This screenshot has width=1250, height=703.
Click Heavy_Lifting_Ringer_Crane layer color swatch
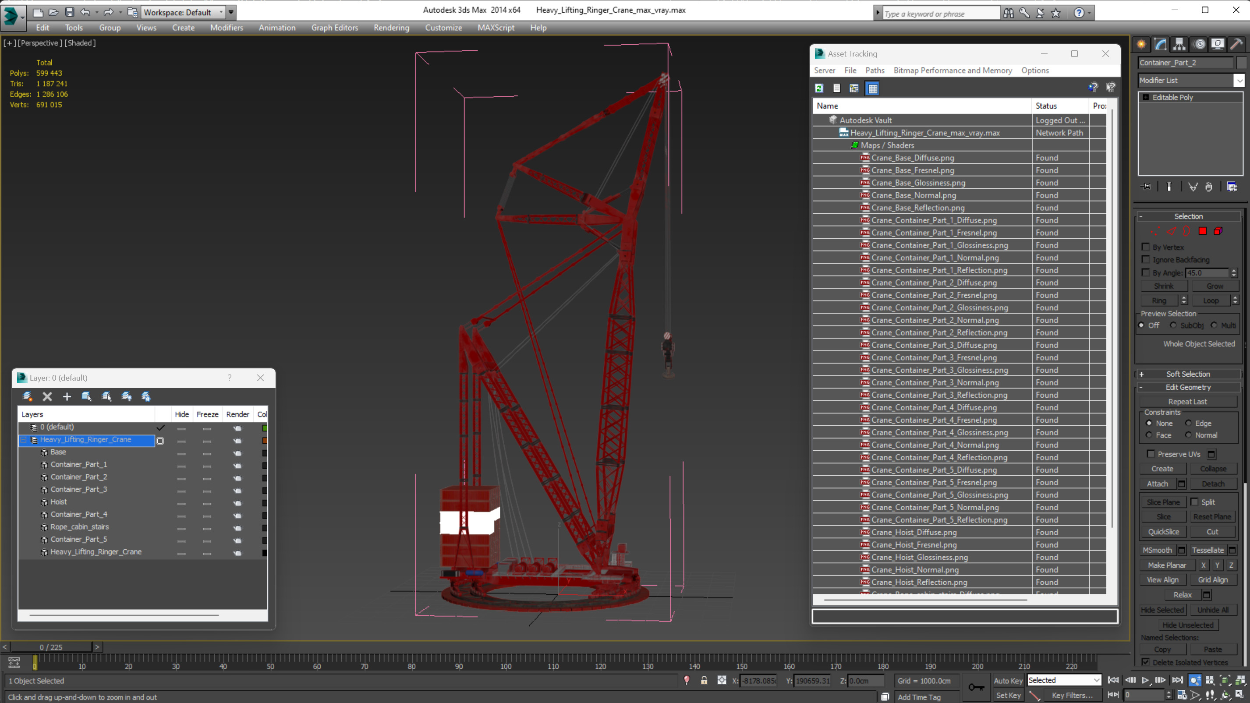(265, 441)
